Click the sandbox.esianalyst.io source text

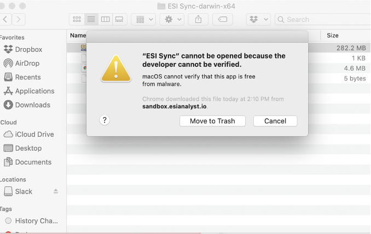(175, 107)
